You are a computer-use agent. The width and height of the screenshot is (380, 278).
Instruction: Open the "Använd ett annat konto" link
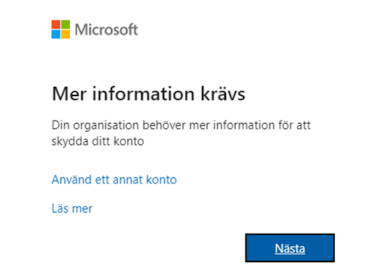pyautogui.click(x=114, y=180)
